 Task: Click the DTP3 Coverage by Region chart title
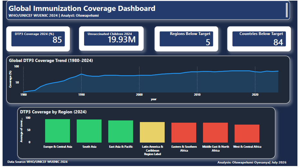coord(53,112)
